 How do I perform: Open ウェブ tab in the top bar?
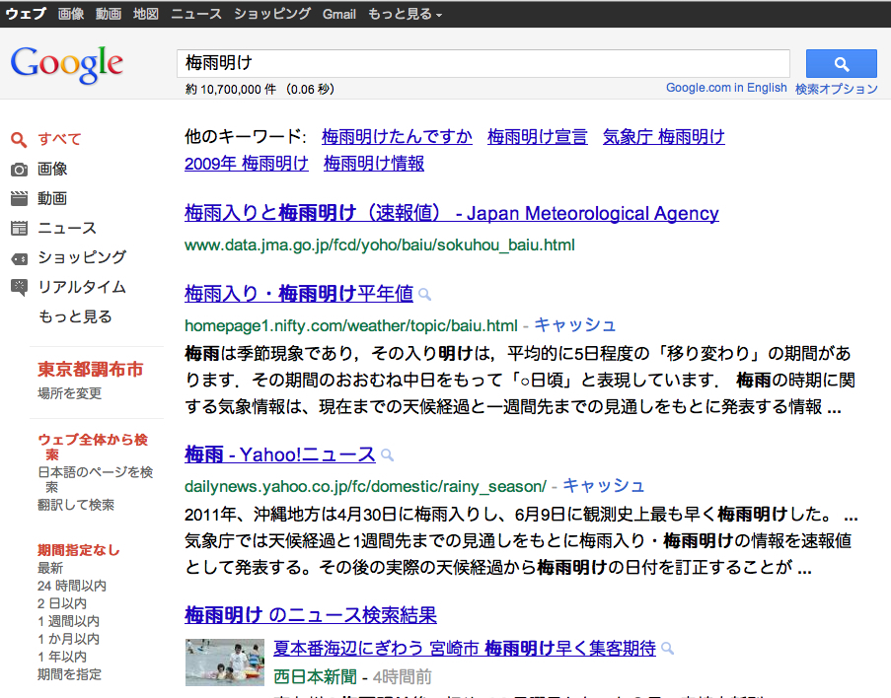click(26, 14)
